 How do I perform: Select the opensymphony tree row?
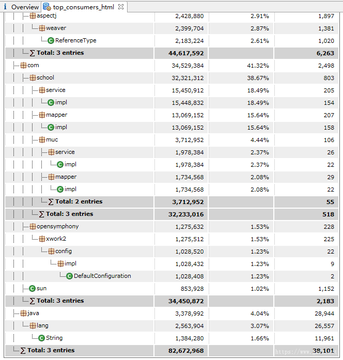point(57,226)
